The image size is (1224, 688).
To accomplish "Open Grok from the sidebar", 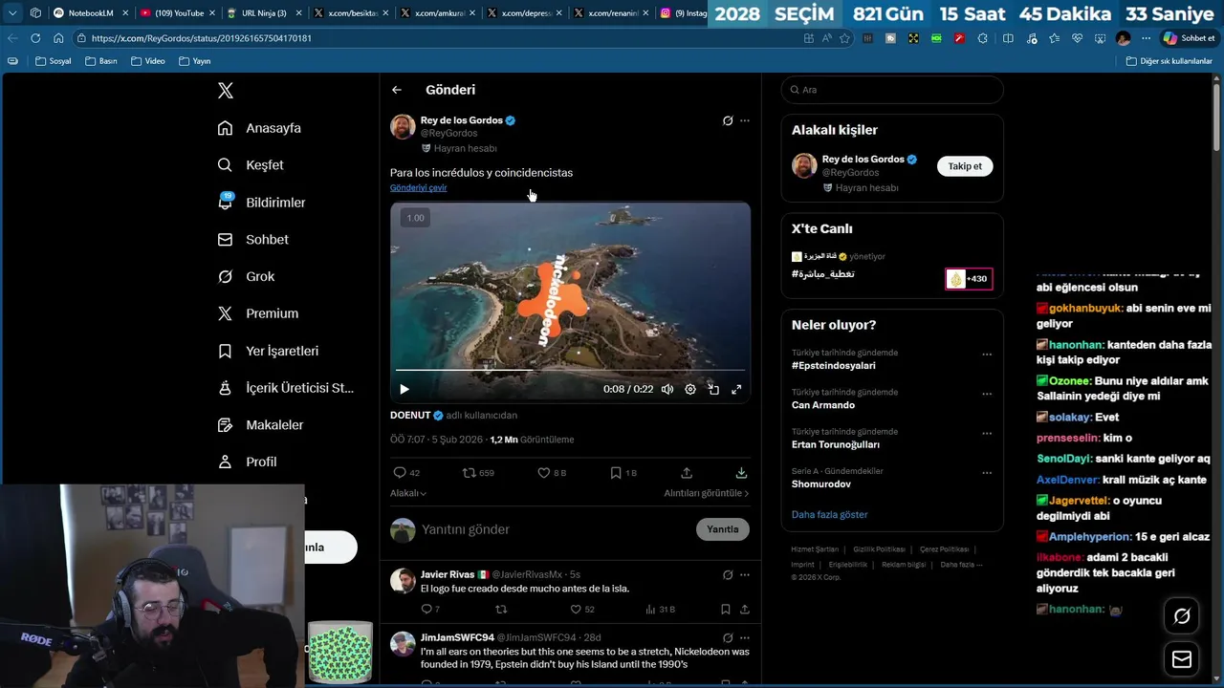I will tap(246, 276).
